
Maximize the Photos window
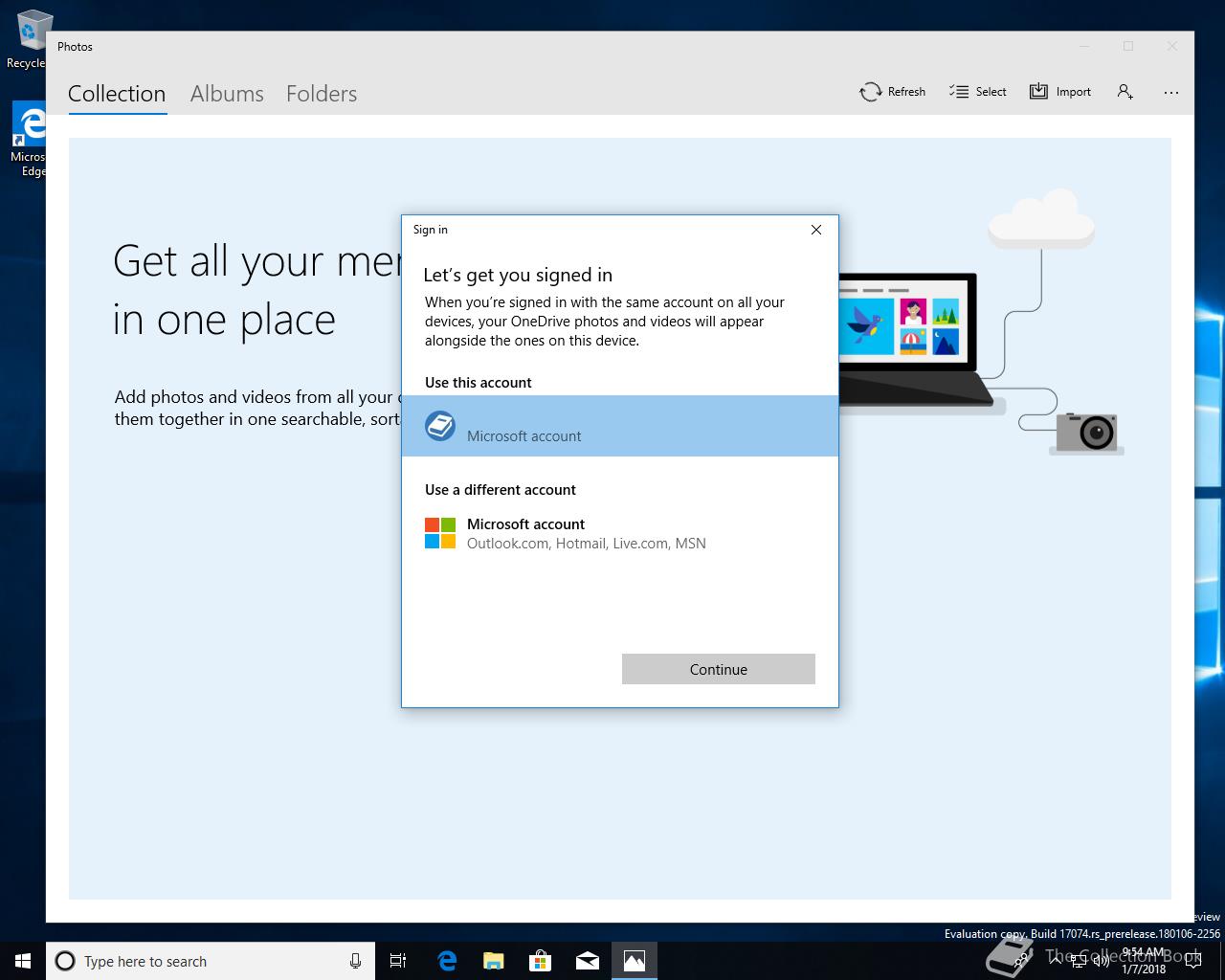click(1128, 46)
